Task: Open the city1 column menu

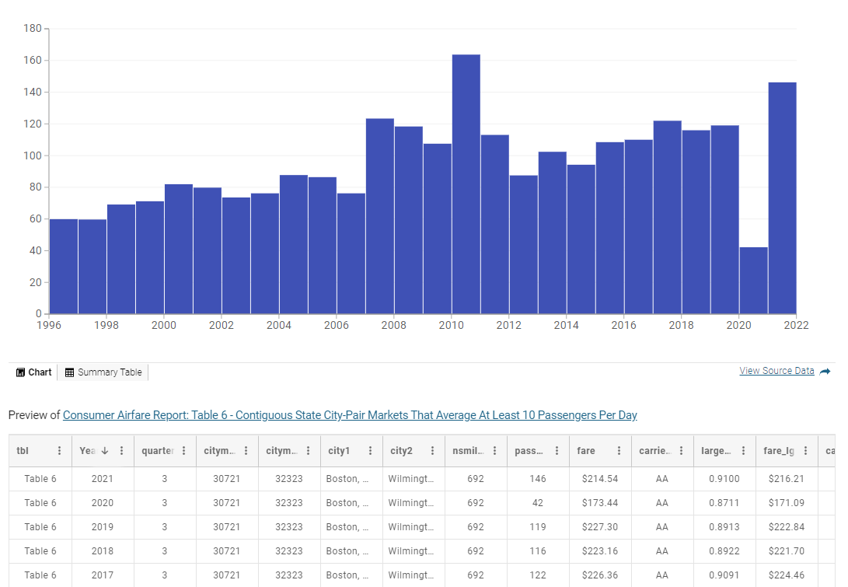Action: 371,451
